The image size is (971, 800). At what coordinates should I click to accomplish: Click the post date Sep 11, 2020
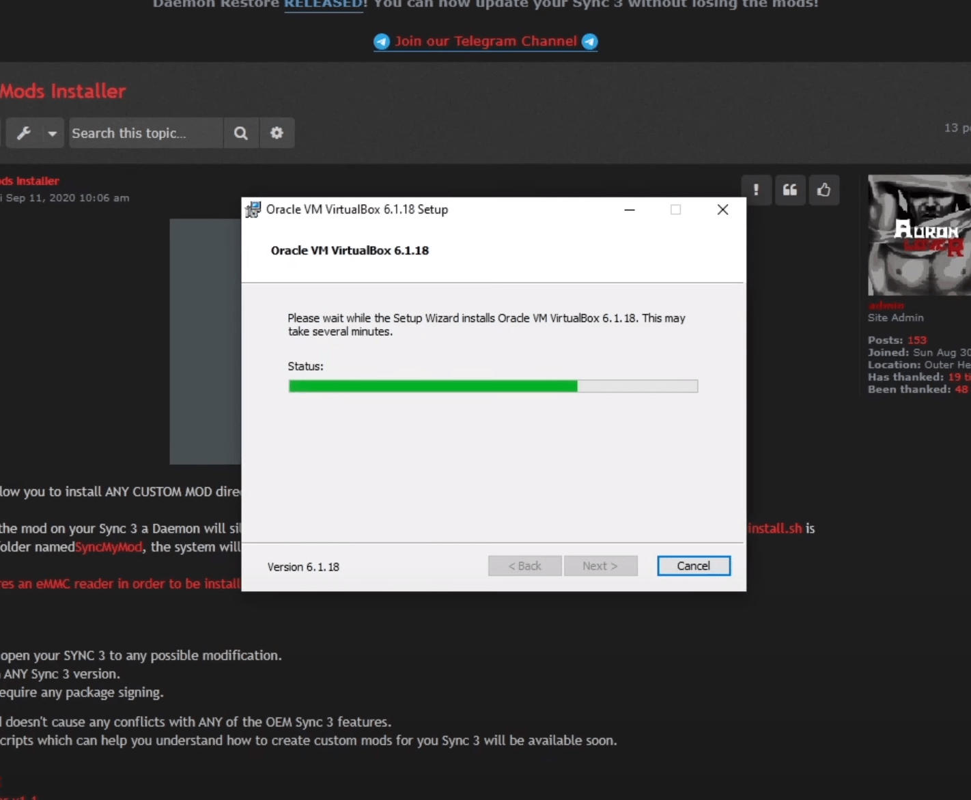(x=68, y=198)
